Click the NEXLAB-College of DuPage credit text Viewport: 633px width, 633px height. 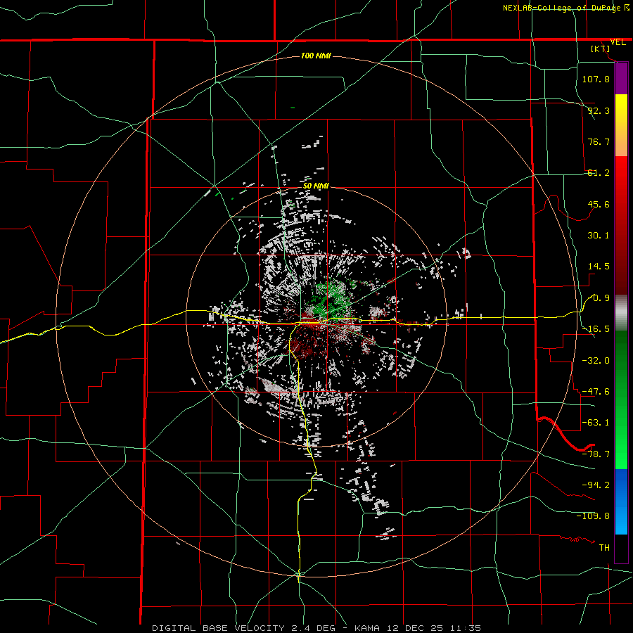click(561, 8)
